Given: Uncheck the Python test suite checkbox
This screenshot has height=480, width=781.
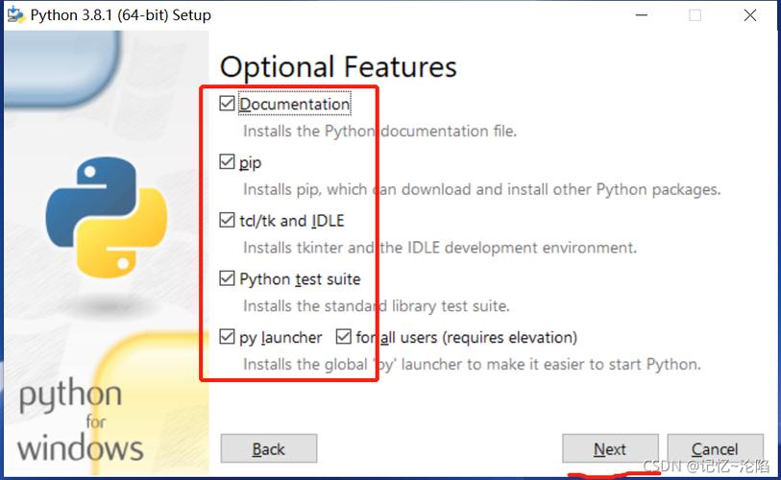Looking at the screenshot, I should click(227, 278).
